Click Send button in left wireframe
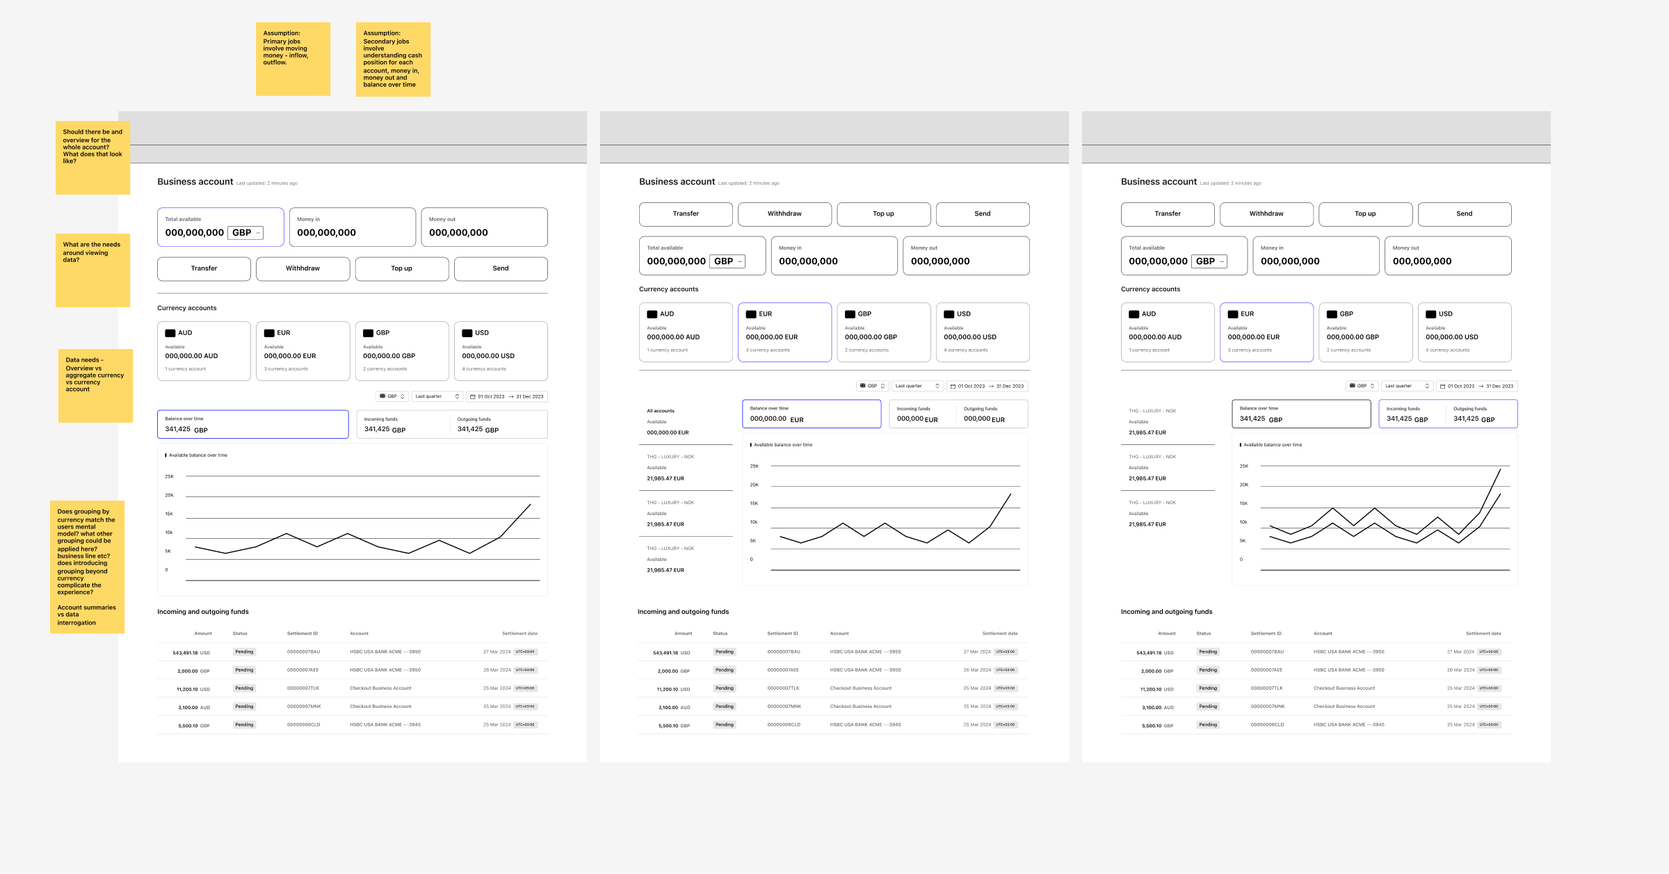The image size is (1669, 874). tap(501, 268)
